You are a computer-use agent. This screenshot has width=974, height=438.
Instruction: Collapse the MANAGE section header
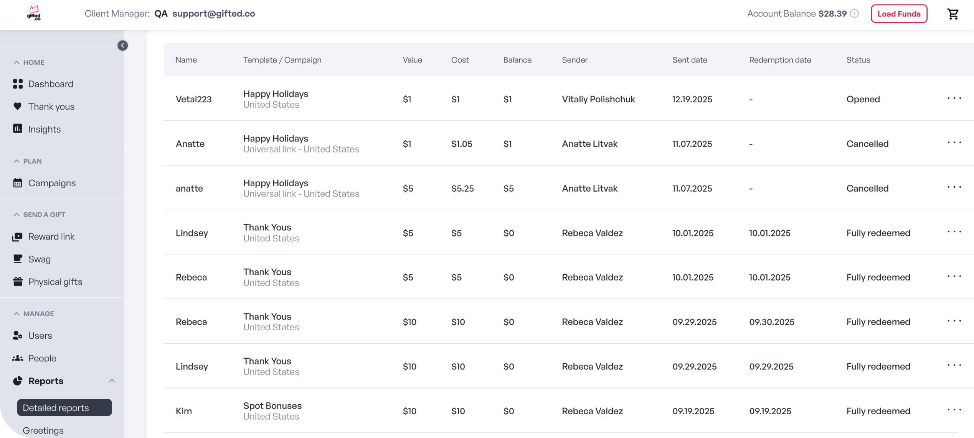(x=17, y=313)
